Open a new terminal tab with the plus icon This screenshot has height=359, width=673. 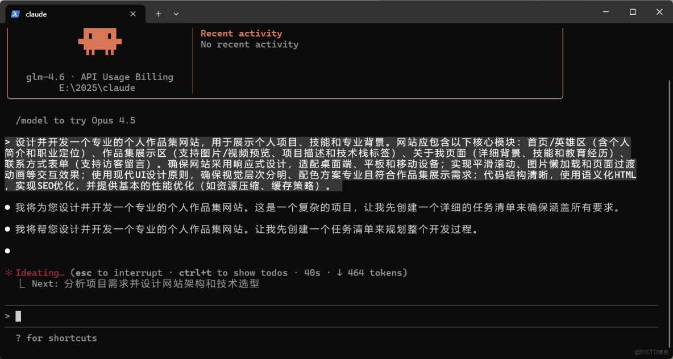[x=158, y=14]
